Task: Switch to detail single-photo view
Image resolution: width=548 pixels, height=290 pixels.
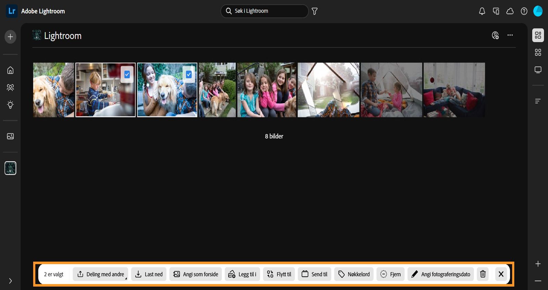Action: (538, 70)
